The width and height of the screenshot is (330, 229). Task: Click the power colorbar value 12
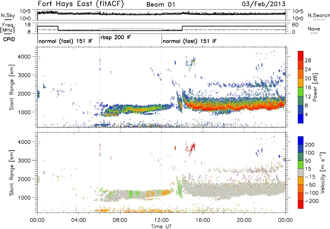click(308, 97)
